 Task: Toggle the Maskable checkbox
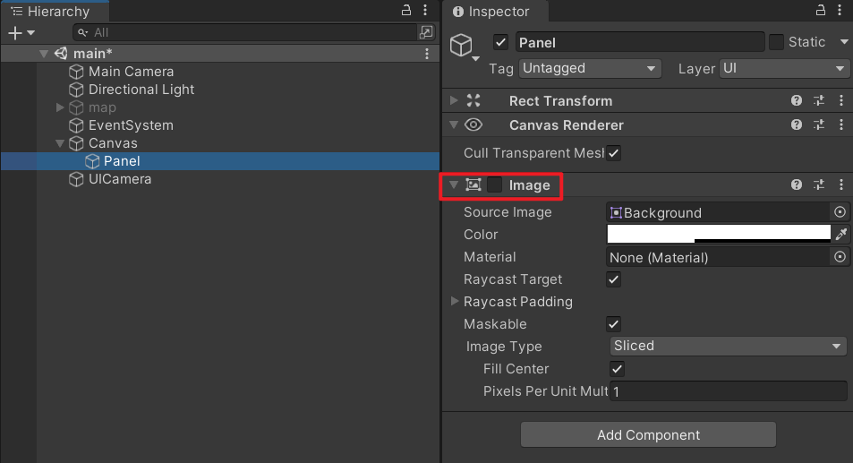click(x=614, y=323)
